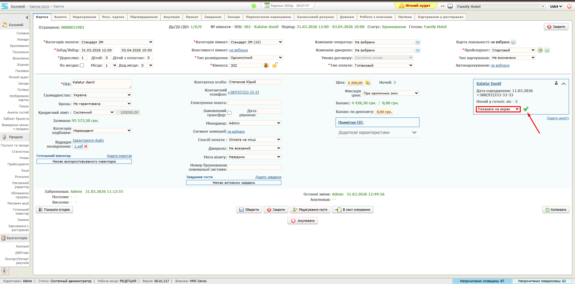Click the orange power logout icon
This screenshot has width=575, height=284.
569,6
